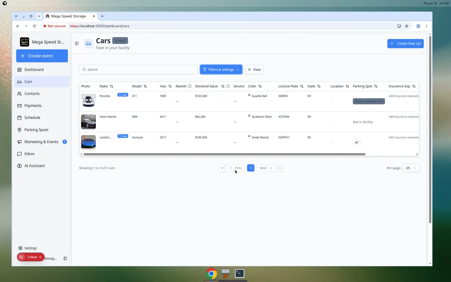The image size is (451, 282).
Task: Select Cars in the sidebar
Action: [42, 81]
